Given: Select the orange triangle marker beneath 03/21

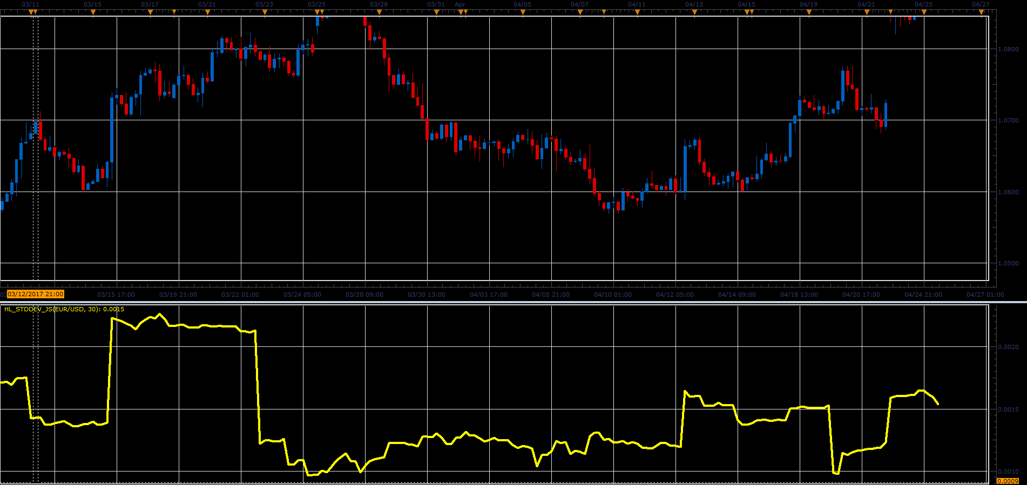Looking at the screenshot, I should pos(207,12).
